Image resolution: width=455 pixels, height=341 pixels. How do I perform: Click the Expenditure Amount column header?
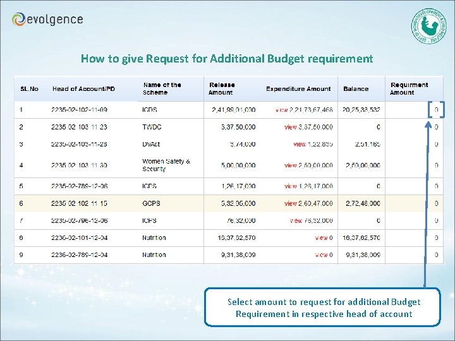298,89
